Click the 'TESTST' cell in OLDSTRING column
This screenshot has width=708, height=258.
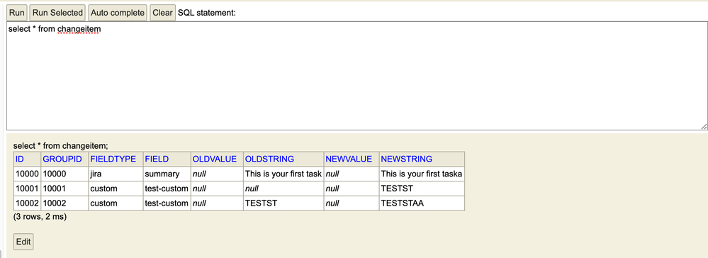pos(283,203)
